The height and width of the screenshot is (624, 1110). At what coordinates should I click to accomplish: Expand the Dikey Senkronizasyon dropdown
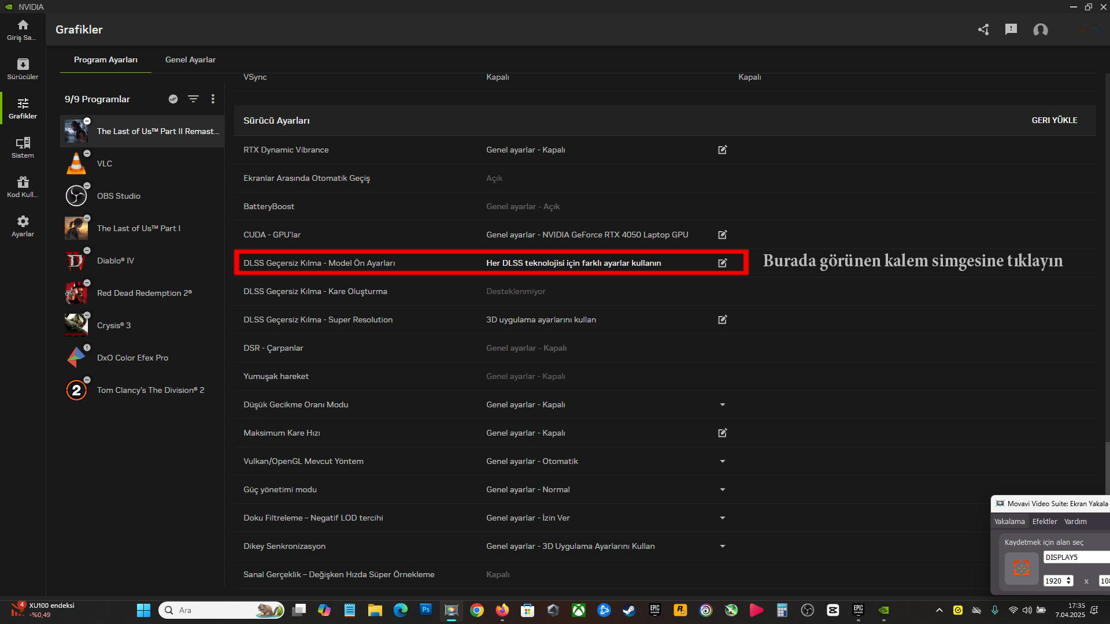[722, 546]
